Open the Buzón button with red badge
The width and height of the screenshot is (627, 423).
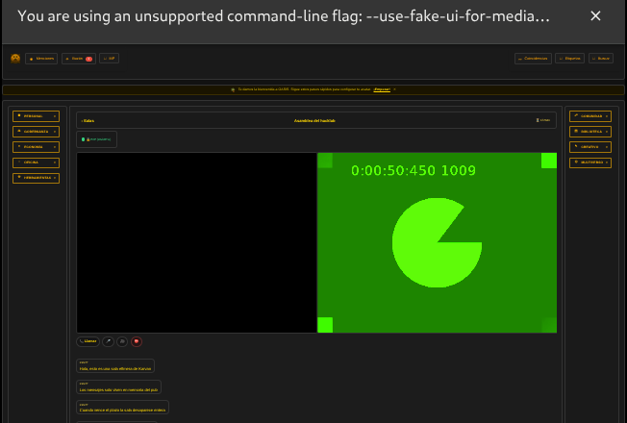pyautogui.click(x=79, y=59)
